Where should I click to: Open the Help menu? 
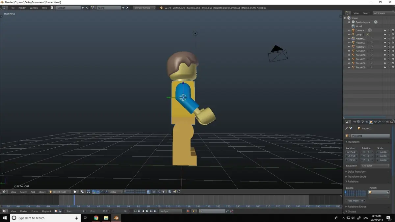(x=44, y=8)
